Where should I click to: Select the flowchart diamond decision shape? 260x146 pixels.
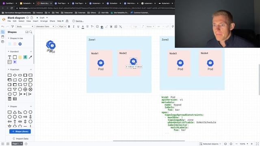(x=15, y=75)
